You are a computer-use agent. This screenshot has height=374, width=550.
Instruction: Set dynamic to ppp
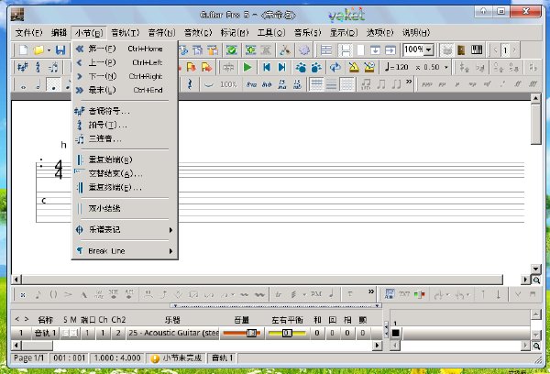pyautogui.click(x=426, y=84)
